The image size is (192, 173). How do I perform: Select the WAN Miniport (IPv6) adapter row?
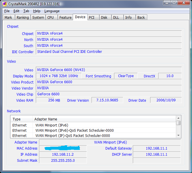93,125
